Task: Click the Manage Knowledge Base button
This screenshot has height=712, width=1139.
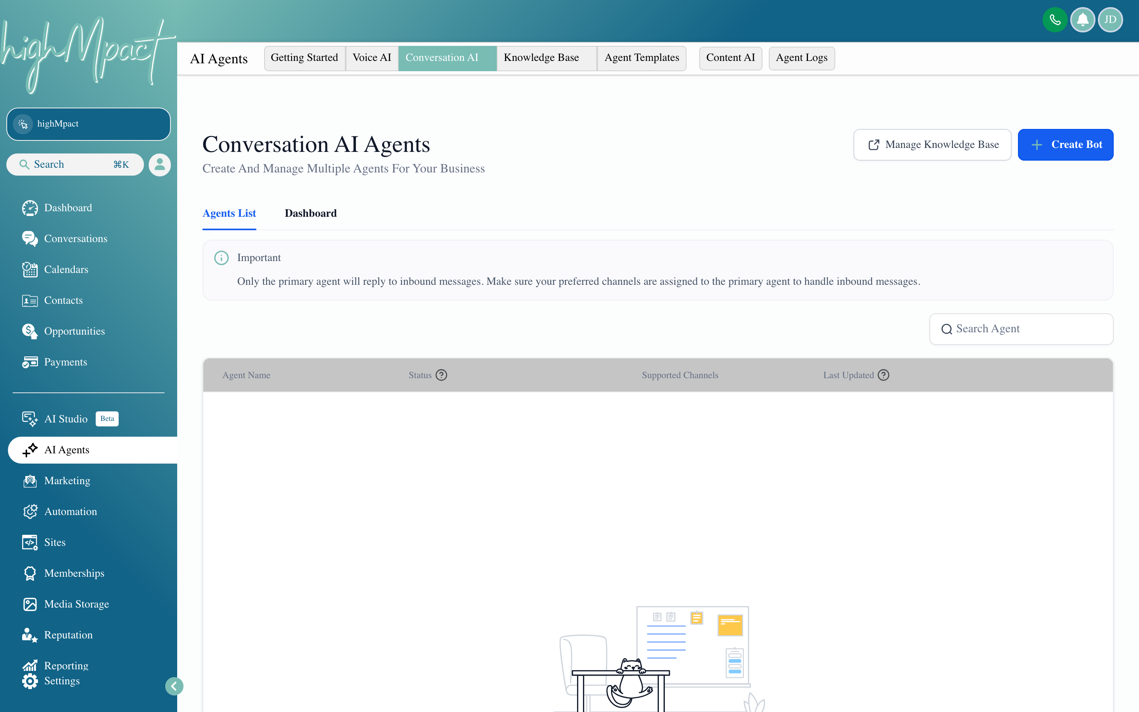Action: click(x=932, y=144)
